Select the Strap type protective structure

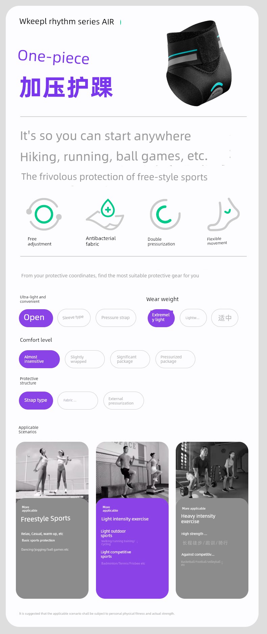[36, 400]
